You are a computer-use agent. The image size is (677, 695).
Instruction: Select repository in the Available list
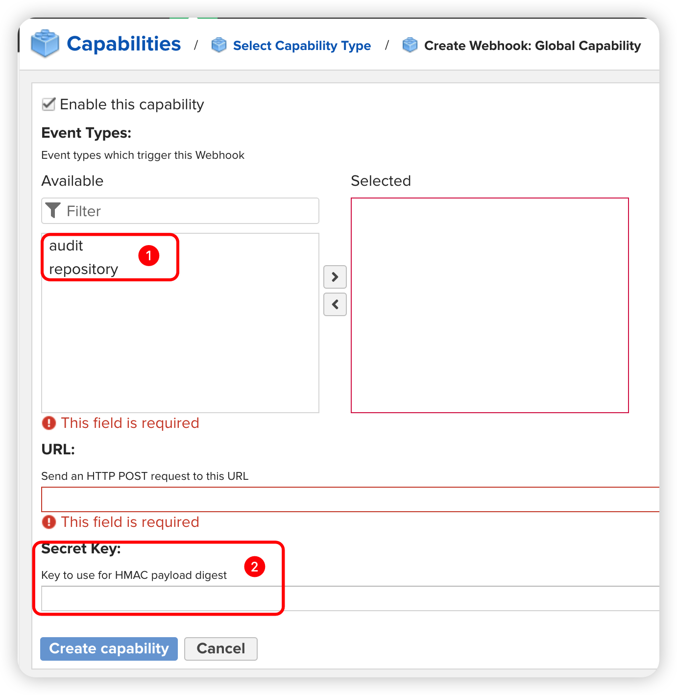click(84, 269)
